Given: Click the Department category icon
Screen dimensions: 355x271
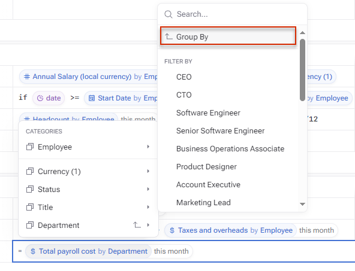Looking at the screenshot, I should (x=30, y=225).
